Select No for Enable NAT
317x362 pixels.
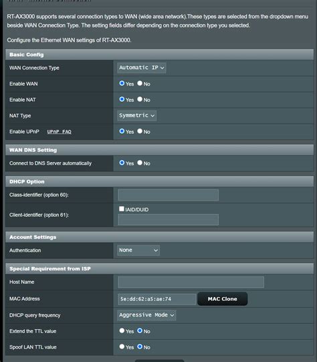click(x=140, y=99)
